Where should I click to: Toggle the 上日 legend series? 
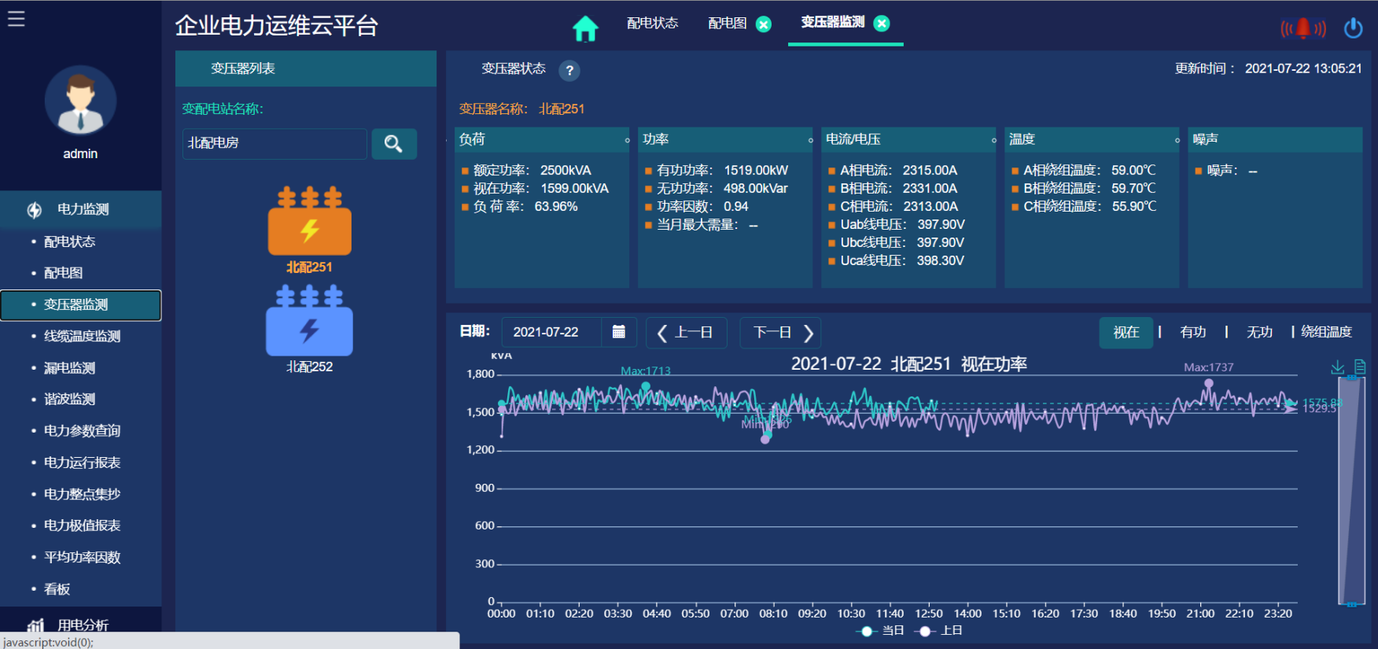pos(940,631)
